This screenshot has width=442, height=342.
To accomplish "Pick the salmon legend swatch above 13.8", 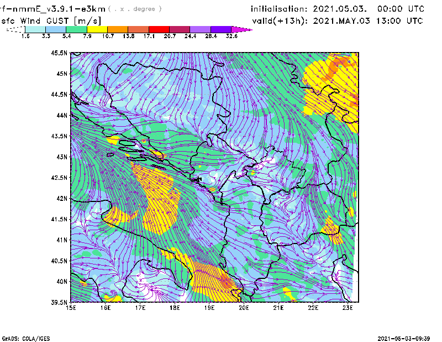I will click(139, 29).
